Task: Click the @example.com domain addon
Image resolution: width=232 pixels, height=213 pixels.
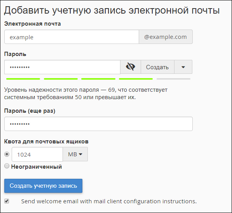Action: click(x=166, y=37)
